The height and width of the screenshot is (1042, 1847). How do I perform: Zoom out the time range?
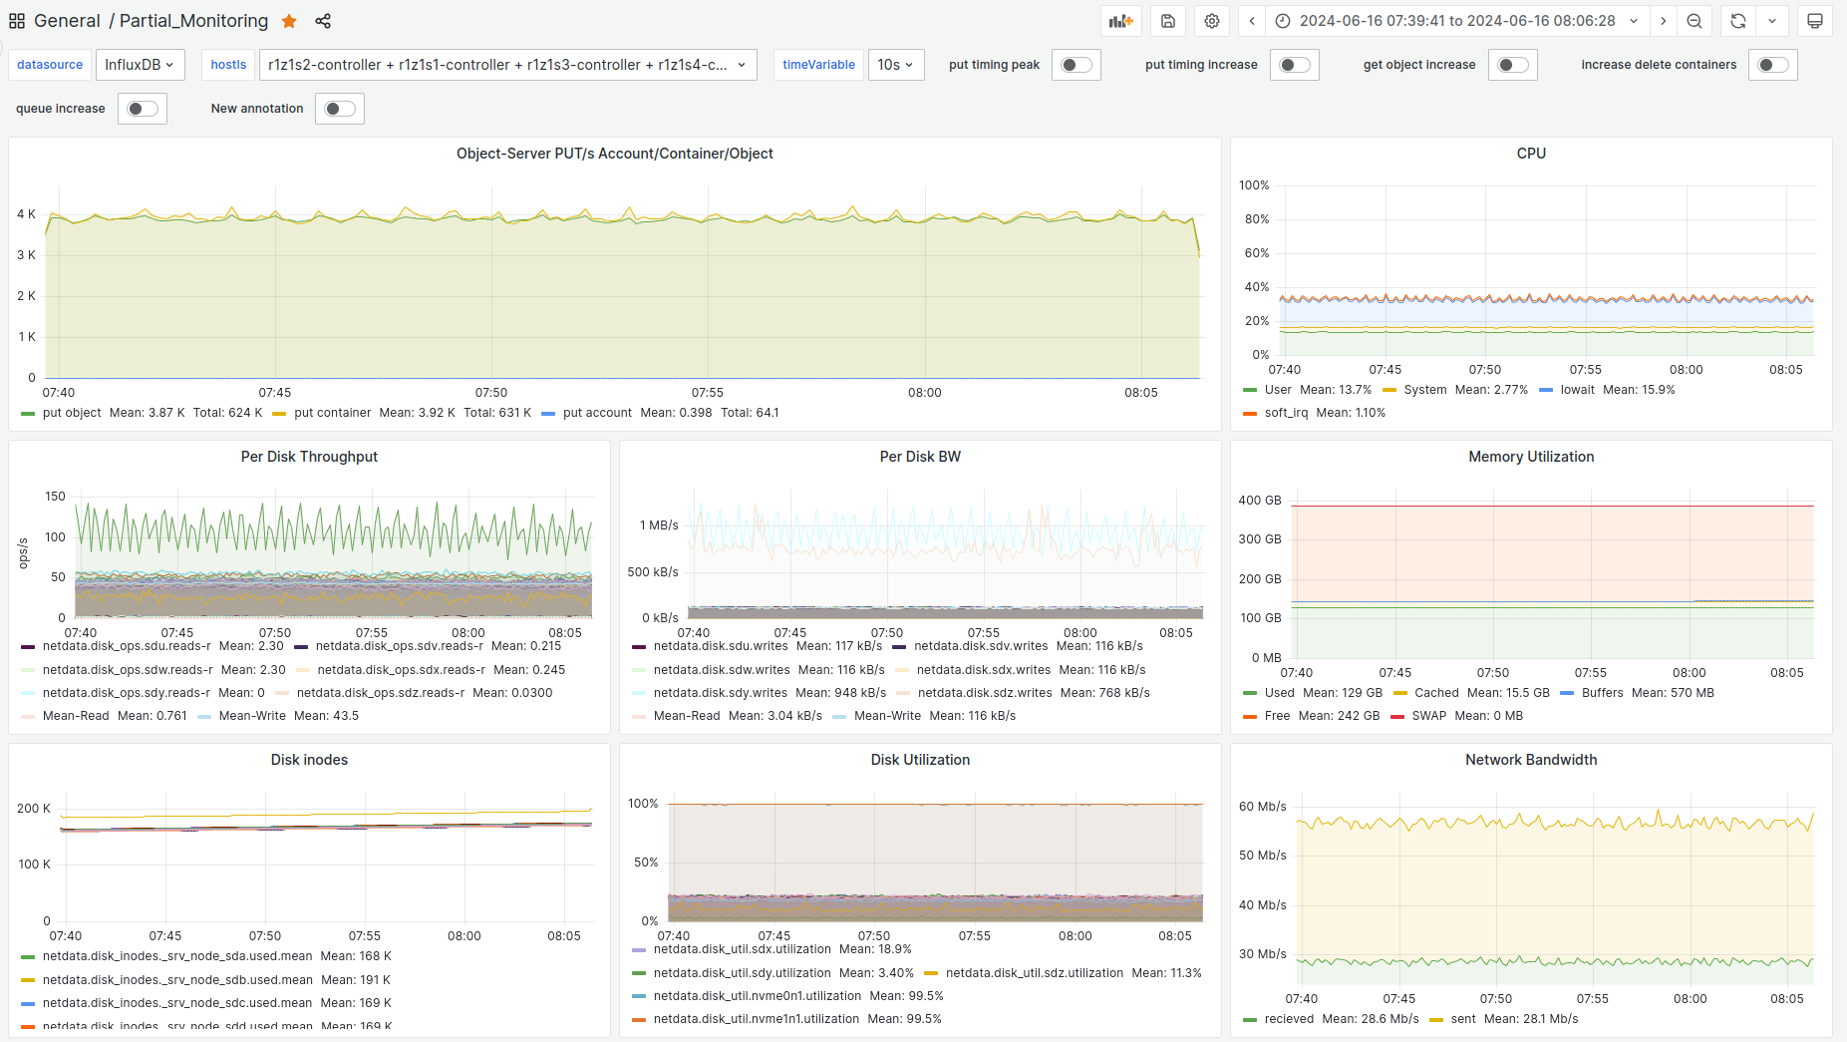[1694, 21]
